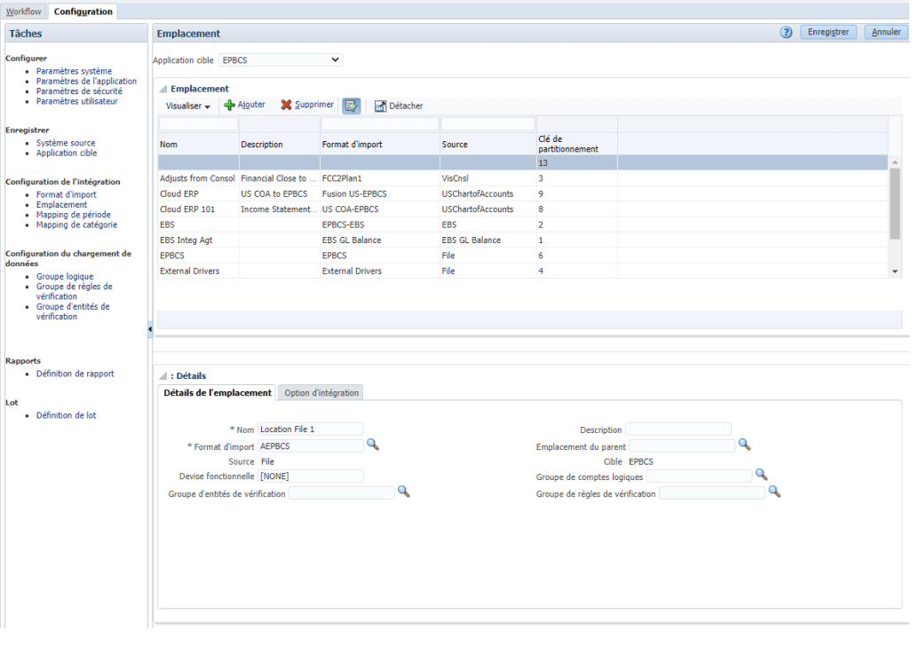This screenshot has width=920, height=646.
Task: Click the Nom column filter box
Action: [198, 123]
